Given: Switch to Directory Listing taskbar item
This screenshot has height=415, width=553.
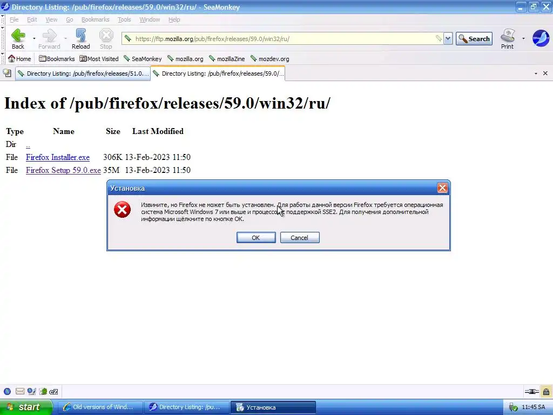Looking at the screenshot, I should click(186, 407).
